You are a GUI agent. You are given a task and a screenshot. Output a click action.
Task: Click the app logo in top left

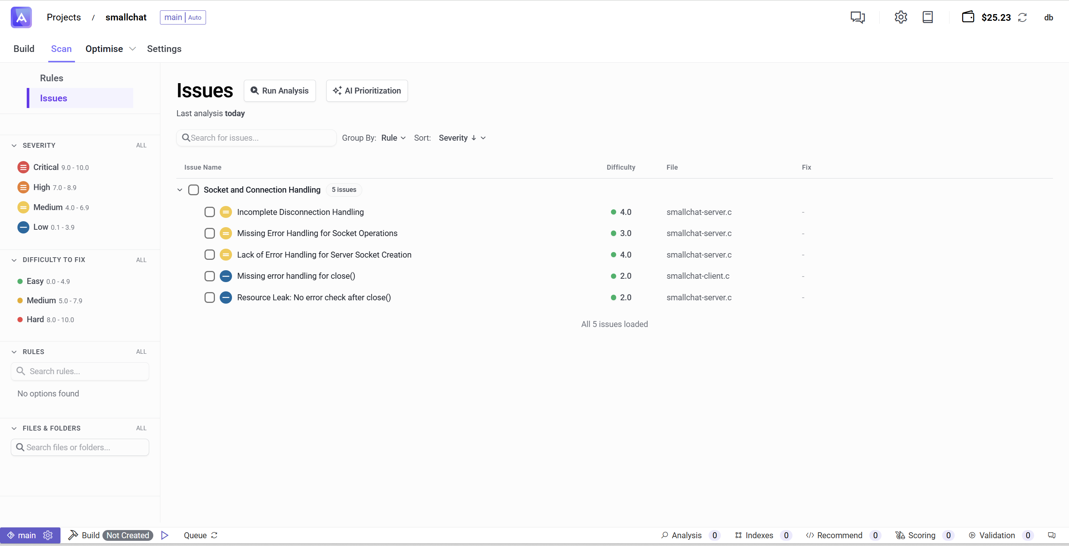coord(21,17)
